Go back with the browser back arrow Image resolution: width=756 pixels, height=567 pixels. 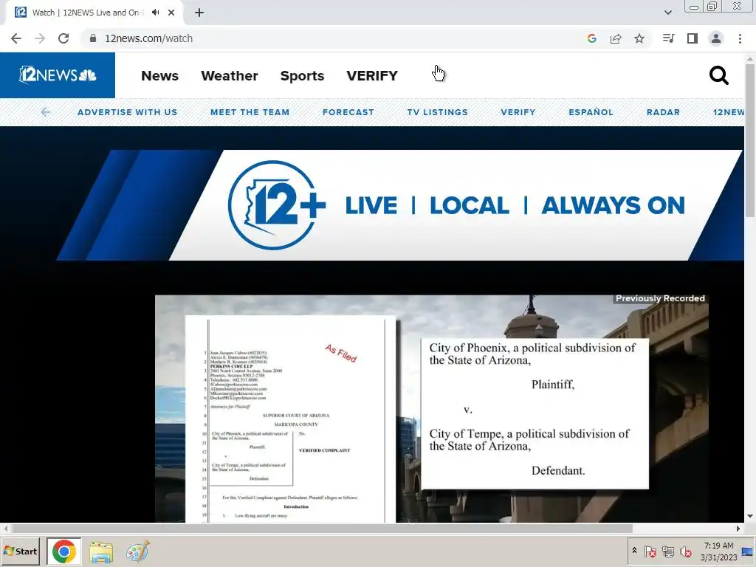pos(16,38)
